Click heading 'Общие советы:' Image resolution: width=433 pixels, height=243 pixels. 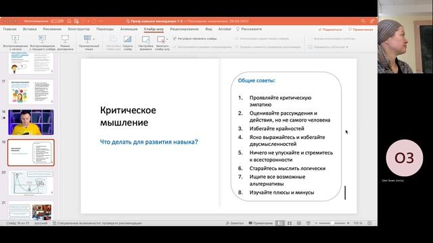coord(256,80)
